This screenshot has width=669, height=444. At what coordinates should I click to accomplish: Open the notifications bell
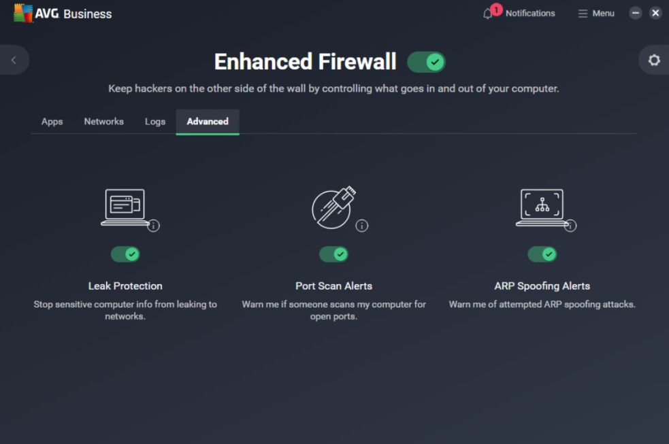coord(489,14)
